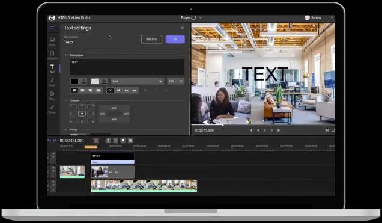Jump to start in preview player
Screen dimensions: 382x223
point(251,130)
